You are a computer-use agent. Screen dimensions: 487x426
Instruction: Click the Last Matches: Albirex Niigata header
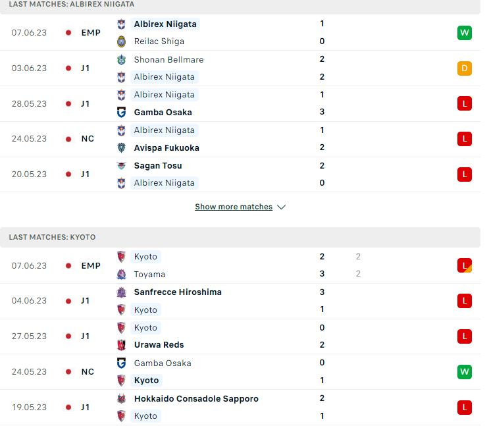tap(240, 6)
